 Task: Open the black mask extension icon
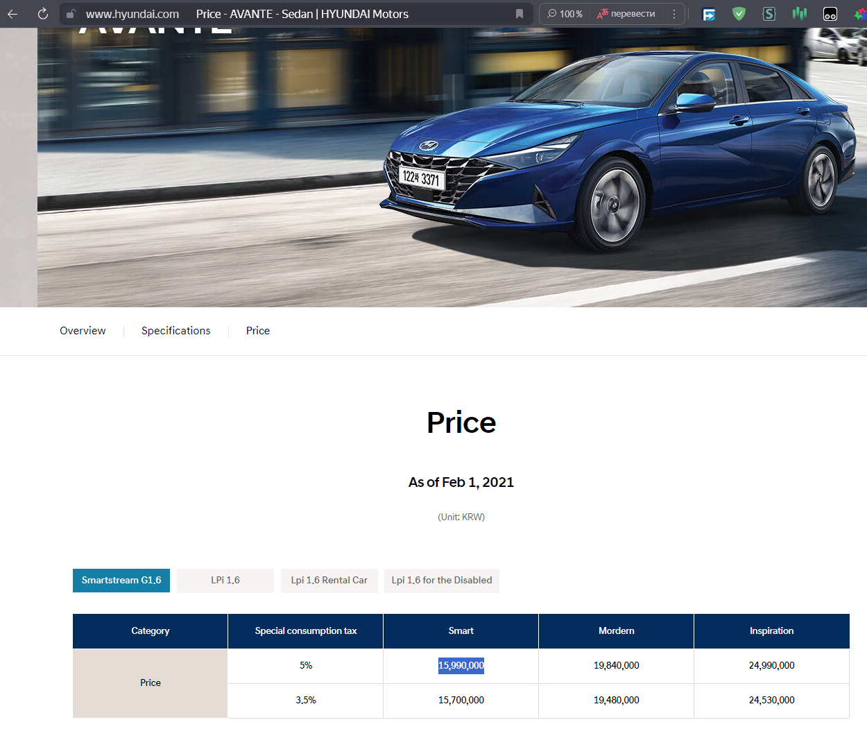click(x=830, y=14)
